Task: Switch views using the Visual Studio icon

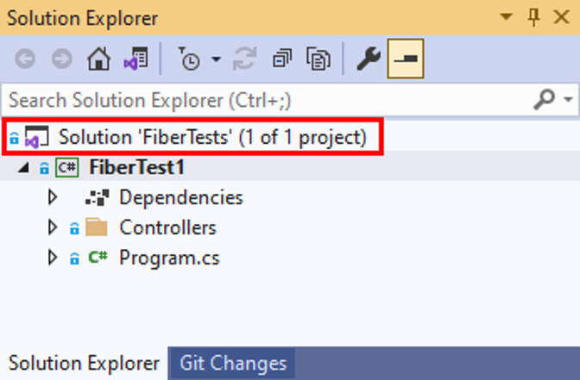Action: tap(135, 59)
